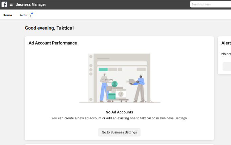Open the hamburger menu icon
Viewport: 231px width, 145px height.
pyautogui.click(x=11, y=4)
